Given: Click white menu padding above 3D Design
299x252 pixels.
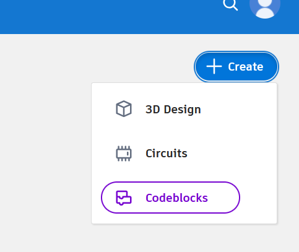Looking at the screenshot, I should pos(184,92).
